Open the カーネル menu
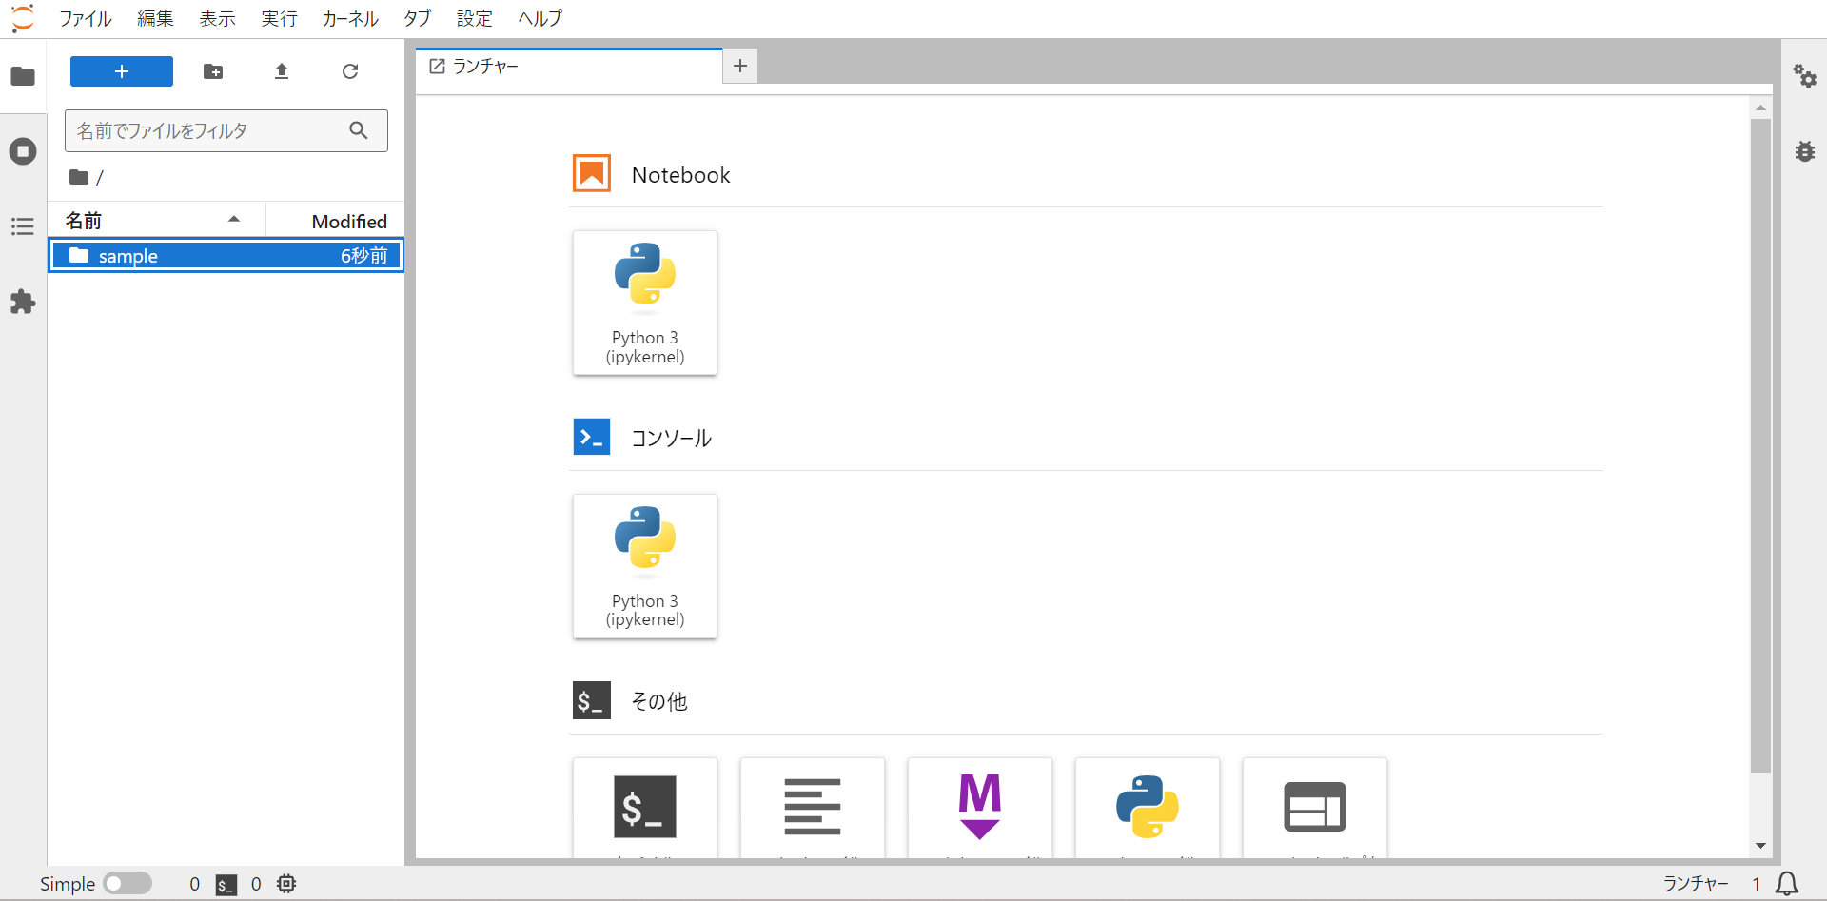Viewport: 1827px width, 901px height. click(349, 18)
